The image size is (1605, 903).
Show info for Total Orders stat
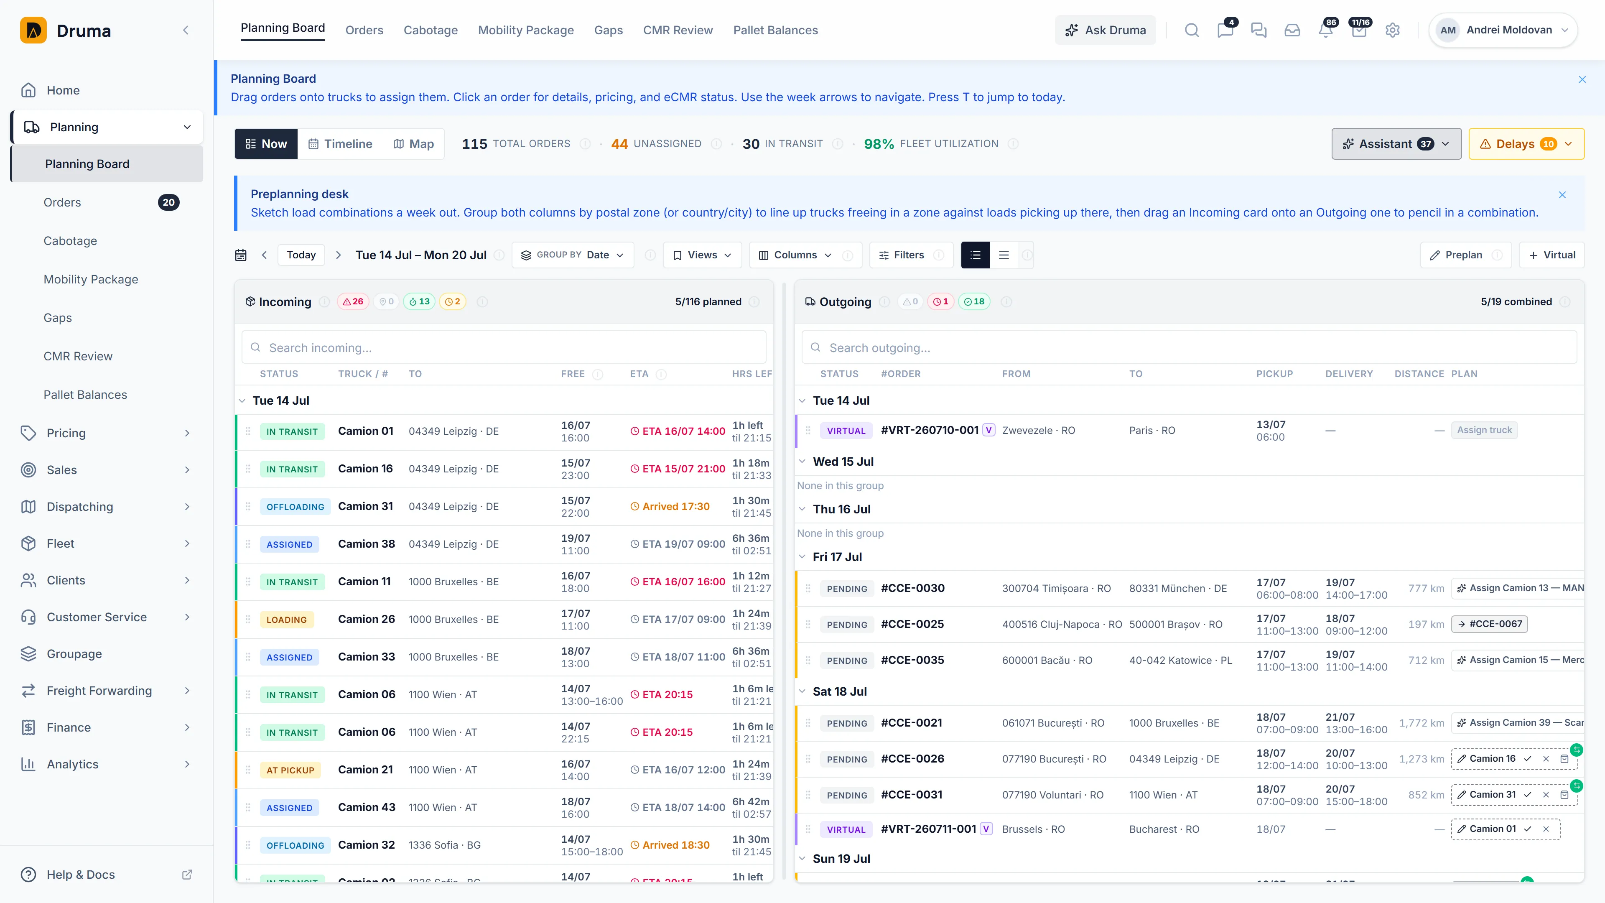coord(585,144)
